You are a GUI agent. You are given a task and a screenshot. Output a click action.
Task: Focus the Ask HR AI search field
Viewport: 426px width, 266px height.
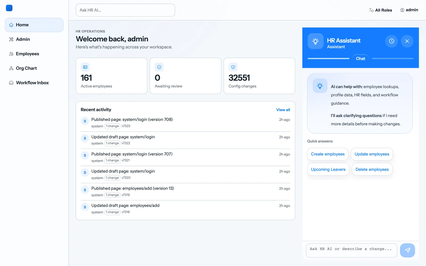coord(125,10)
